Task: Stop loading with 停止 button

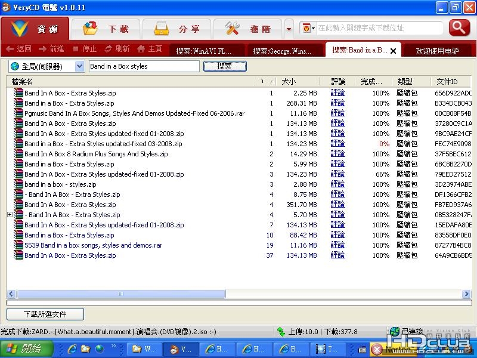Action: (85, 49)
